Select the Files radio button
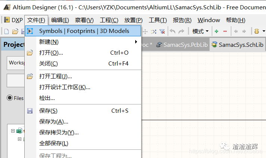 [10, 98]
